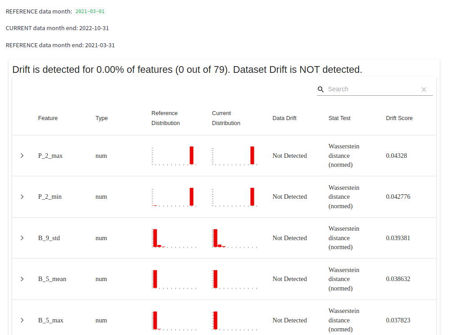Viewport: 455px width, 335px height.
Task: Expand the B_9_std feature row
Action: [x=22, y=238]
